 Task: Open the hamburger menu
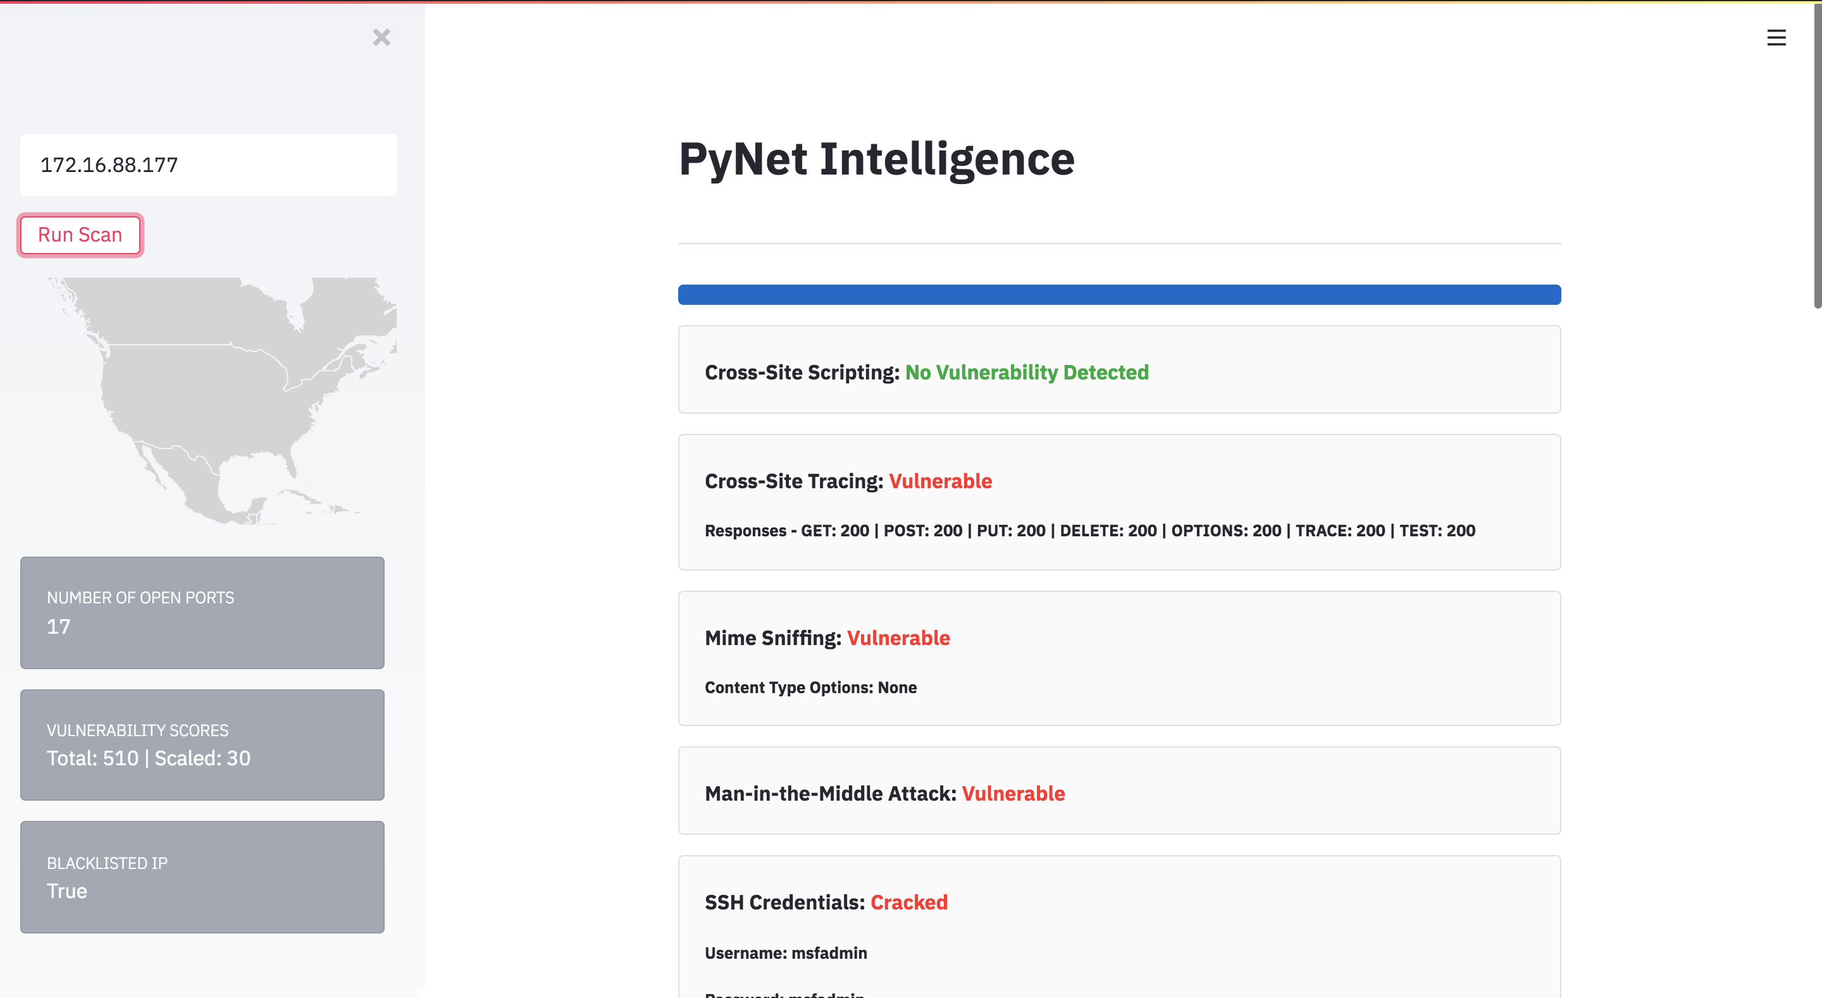[1776, 37]
